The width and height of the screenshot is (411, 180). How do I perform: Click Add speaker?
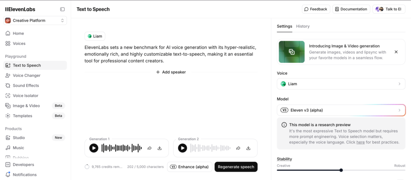(171, 72)
